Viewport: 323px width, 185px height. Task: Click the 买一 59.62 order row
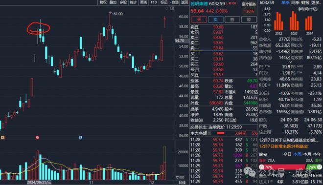click(224, 54)
